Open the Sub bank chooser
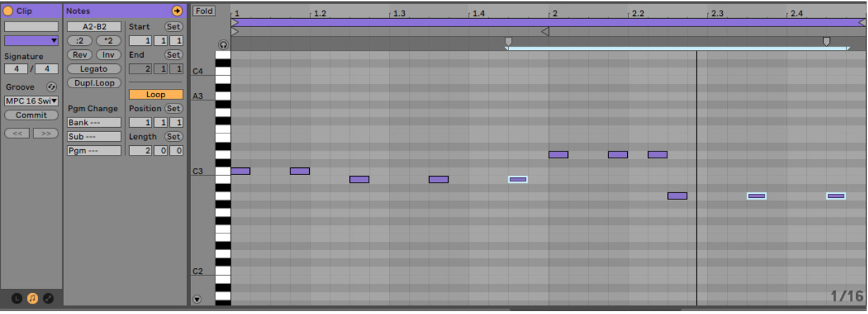Screen dimensions: 868x314 [94, 137]
